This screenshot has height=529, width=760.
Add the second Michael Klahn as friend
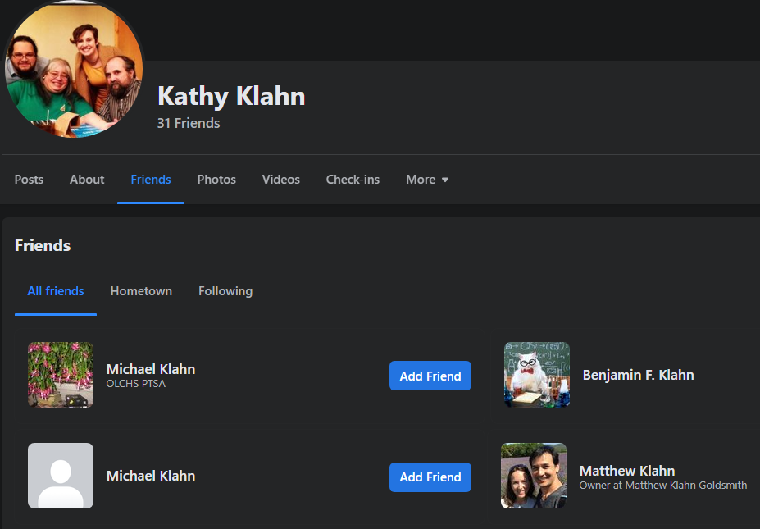click(430, 477)
